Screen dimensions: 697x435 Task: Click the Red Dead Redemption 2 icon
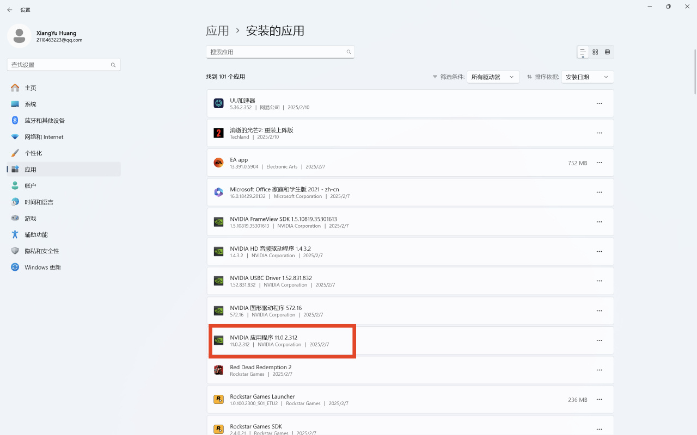(218, 370)
